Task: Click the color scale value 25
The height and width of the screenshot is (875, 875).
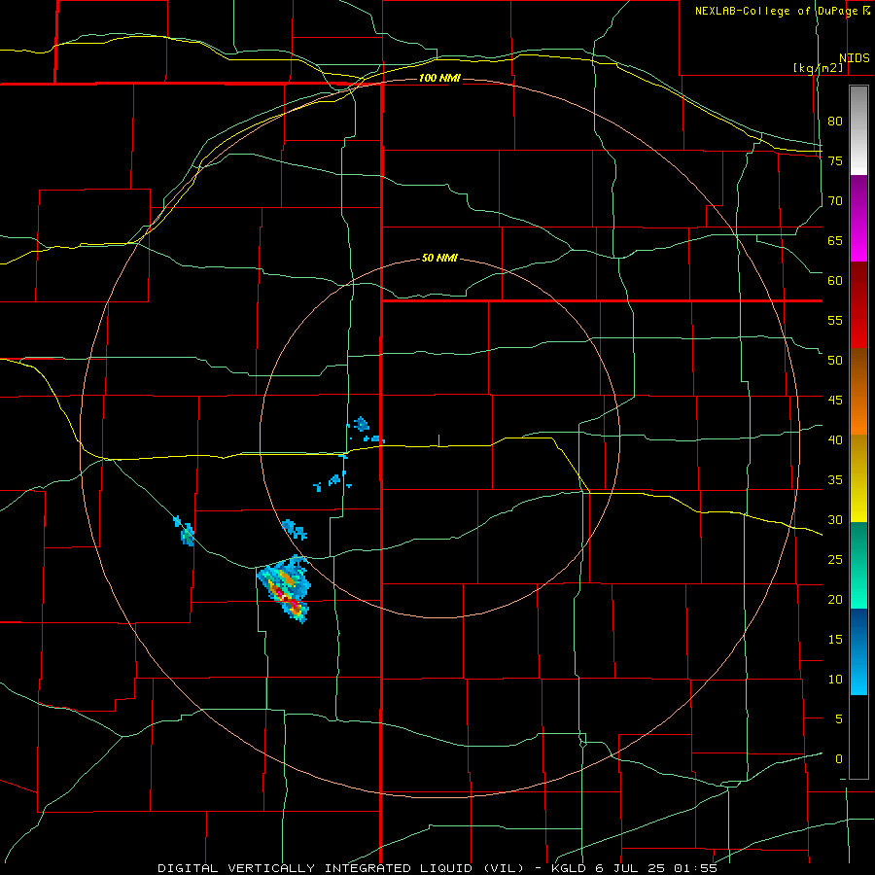Action: (x=835, y=559)
